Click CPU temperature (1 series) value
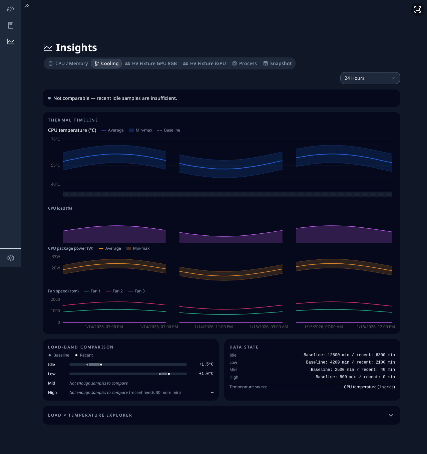 coord(369,387)
